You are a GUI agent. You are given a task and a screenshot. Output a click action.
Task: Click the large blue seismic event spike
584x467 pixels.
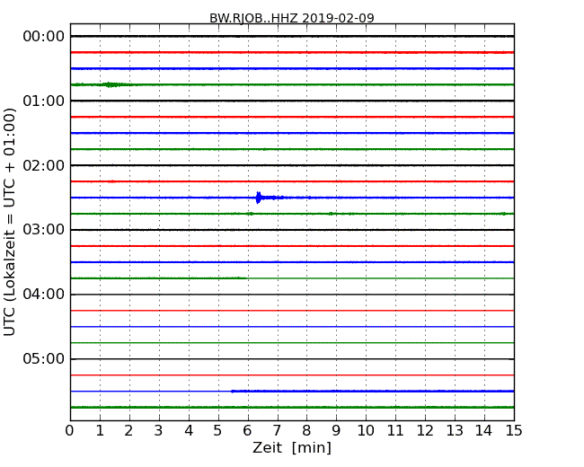pos(259,198)
